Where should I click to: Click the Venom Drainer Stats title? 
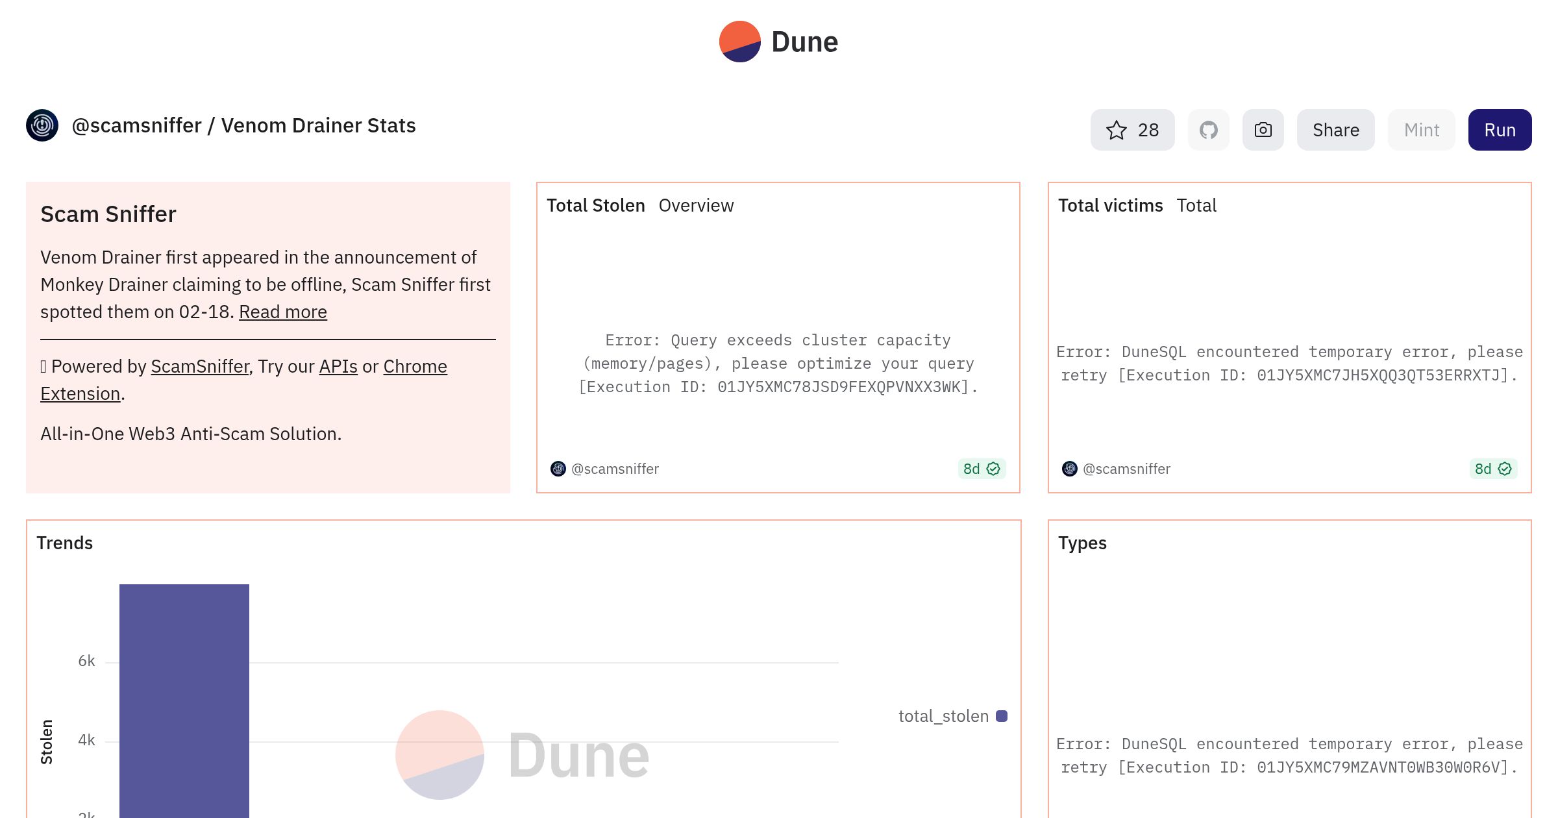[x=318, y=125]
